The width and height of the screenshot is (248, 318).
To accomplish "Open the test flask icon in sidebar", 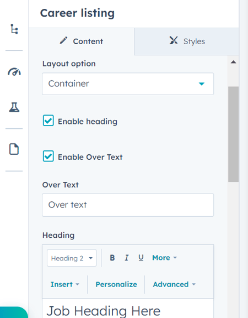I will [x=14, y=107].
